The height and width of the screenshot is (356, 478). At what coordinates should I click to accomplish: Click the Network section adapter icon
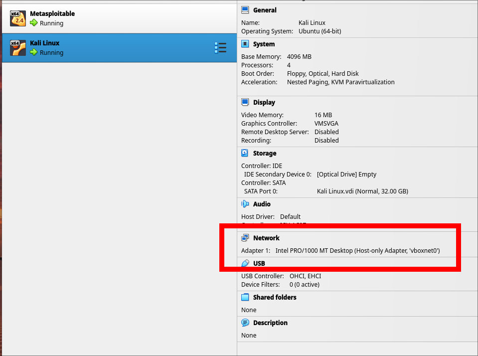(245, 238)
